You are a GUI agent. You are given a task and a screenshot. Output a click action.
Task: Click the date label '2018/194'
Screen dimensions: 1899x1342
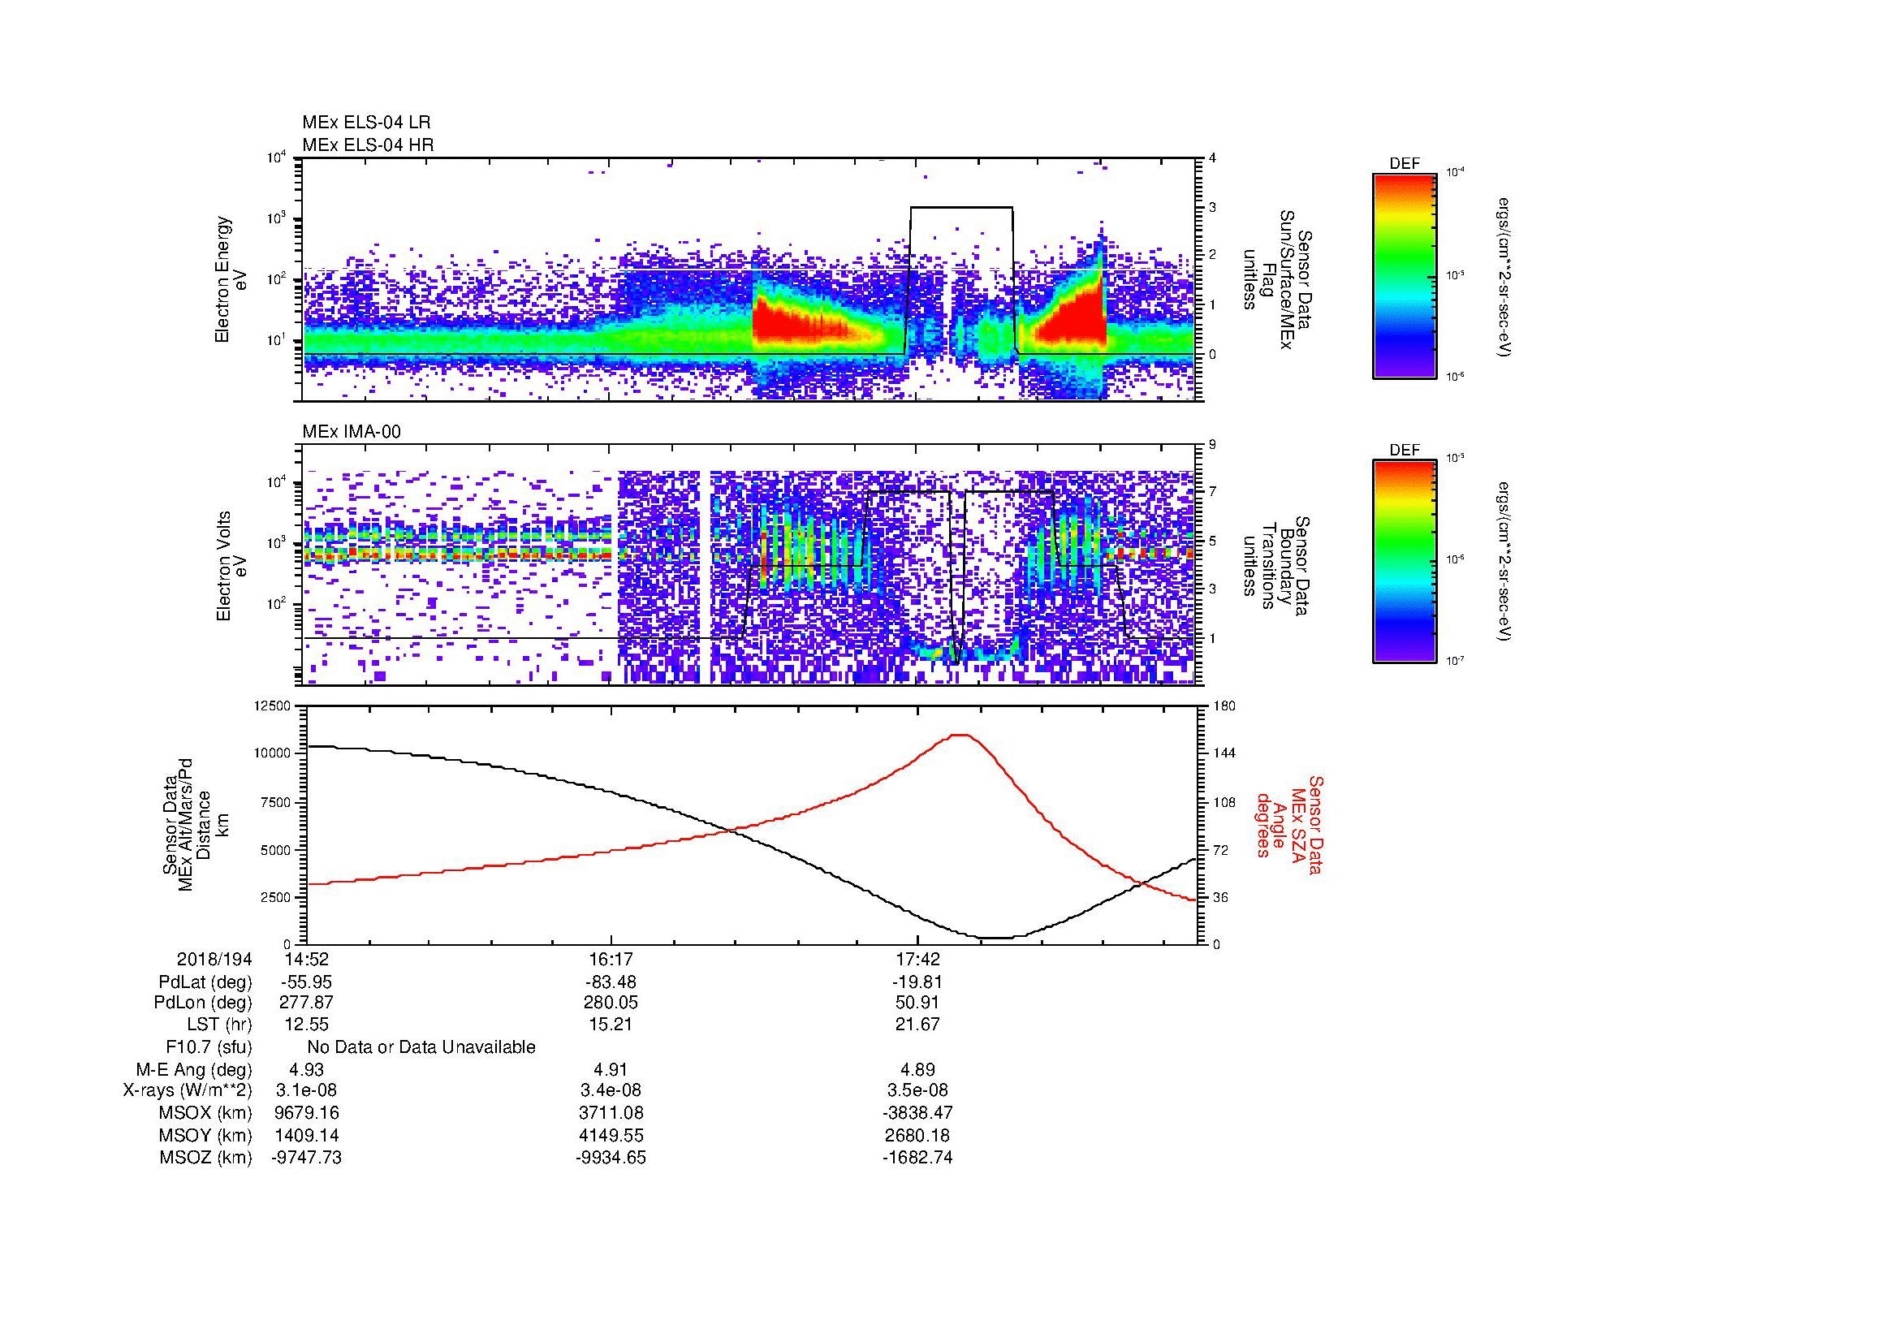pos(214,959)
